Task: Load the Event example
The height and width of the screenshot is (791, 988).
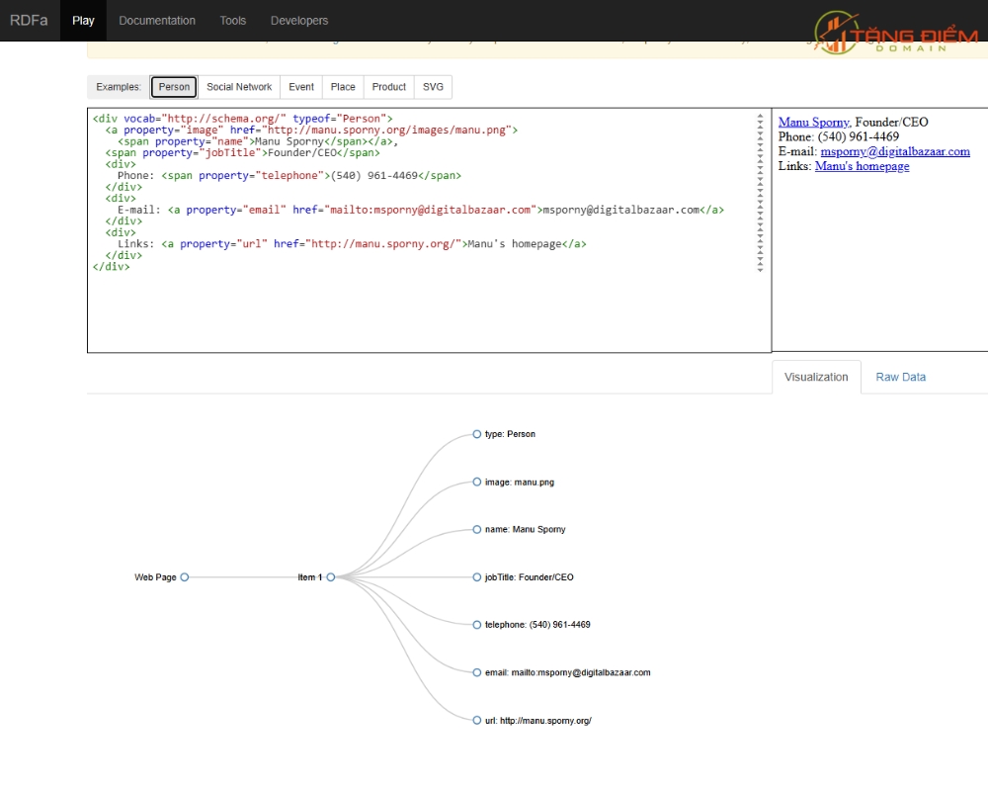Action: [301, 87]
